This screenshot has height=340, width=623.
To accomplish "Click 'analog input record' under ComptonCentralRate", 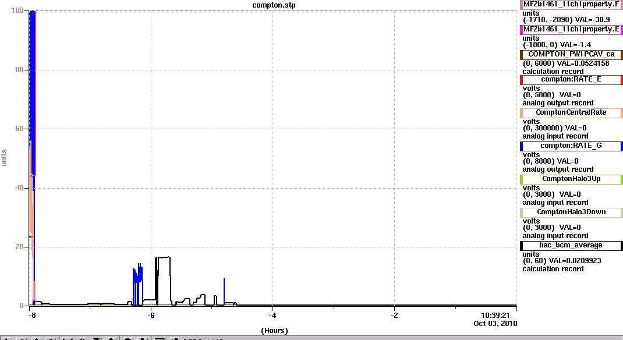I will click(x=555, y=136).
